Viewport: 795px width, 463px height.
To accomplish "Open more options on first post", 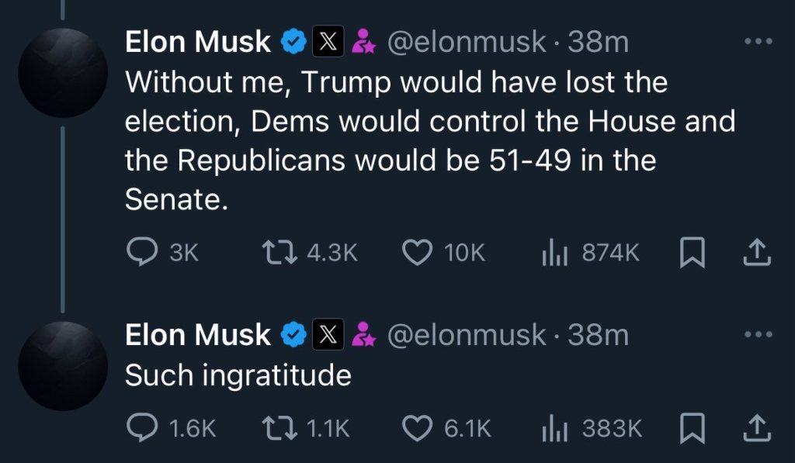I will click(x=759, y=41).
